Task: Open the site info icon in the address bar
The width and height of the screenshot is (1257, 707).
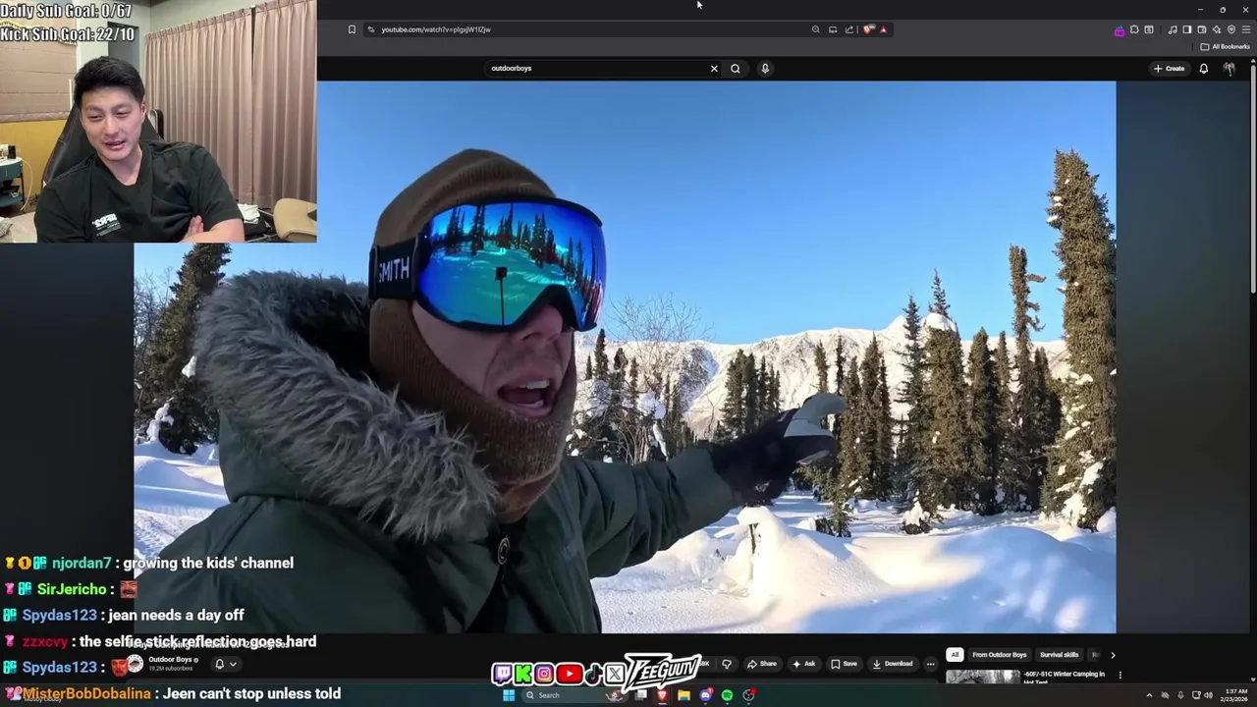Action: pyautogui.click(x=370, y=29)
